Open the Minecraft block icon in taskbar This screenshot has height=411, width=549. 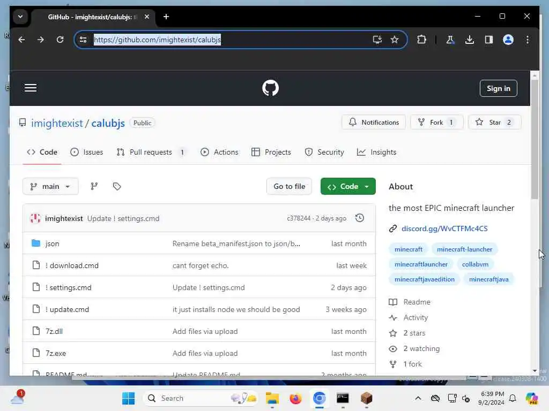(366, 398)
